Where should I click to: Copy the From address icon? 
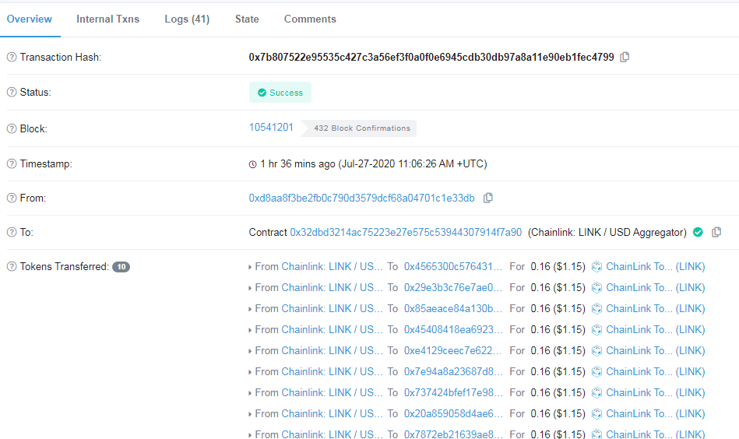487,198
